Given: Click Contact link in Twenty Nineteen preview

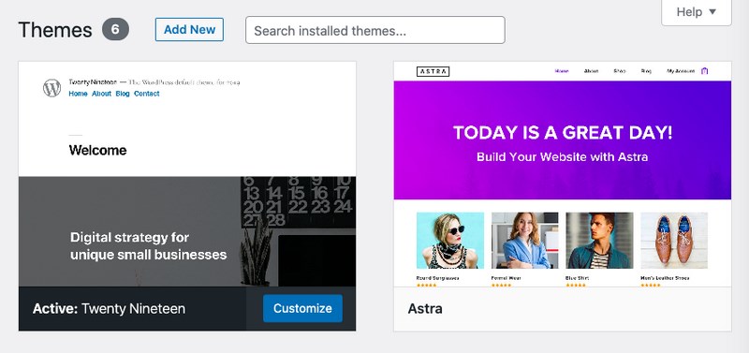Looking at the screenshot, I should (x=147, y=94).
